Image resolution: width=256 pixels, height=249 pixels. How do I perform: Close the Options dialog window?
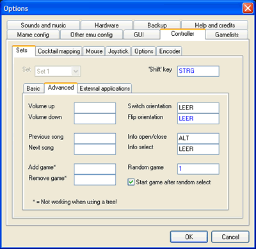pyautogui.click(x=248, y=8)
